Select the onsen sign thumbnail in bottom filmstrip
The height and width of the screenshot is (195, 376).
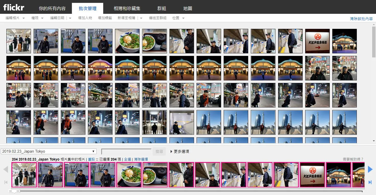click(312, 175)
